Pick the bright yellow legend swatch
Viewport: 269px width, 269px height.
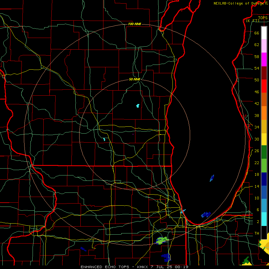(x=264, y=139)
